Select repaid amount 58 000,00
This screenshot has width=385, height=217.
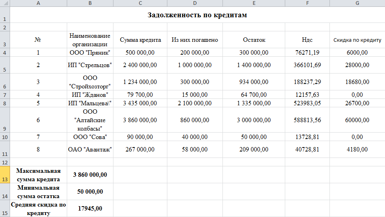tap(195, 149)
